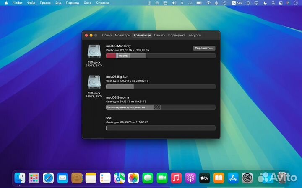Click the red segment of Monterey storage bar

tap(111, 56)
